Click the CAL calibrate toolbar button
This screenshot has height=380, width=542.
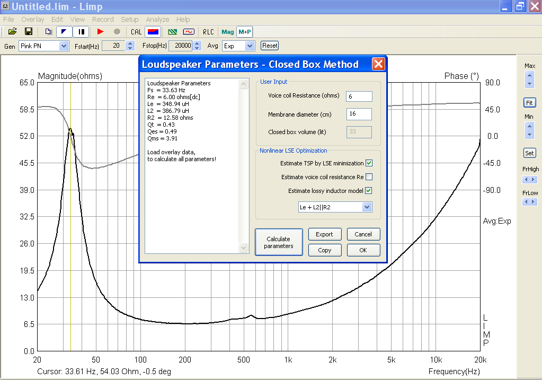click(x=136, y=32)
